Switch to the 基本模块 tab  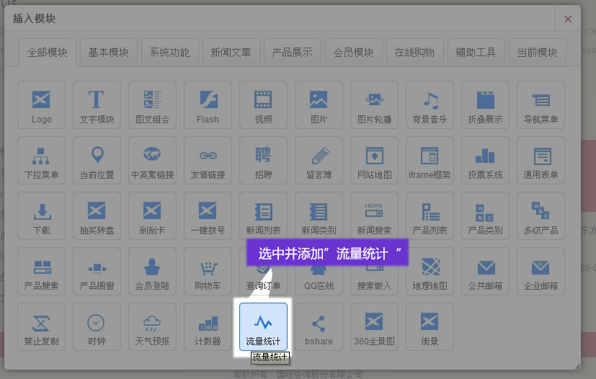(108, 53)
